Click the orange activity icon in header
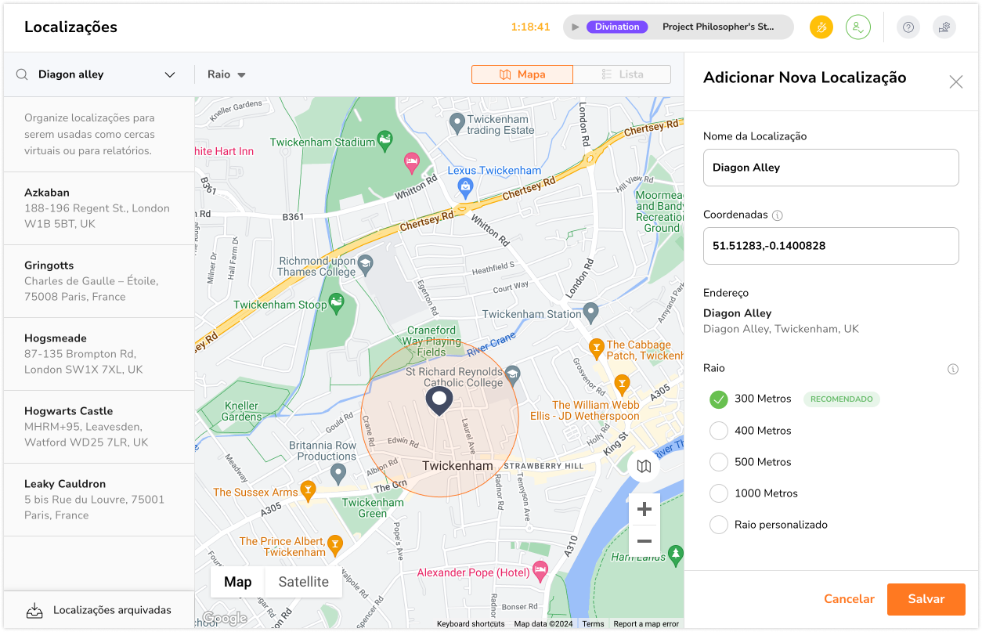982x632 pixels. click(821, 27)
